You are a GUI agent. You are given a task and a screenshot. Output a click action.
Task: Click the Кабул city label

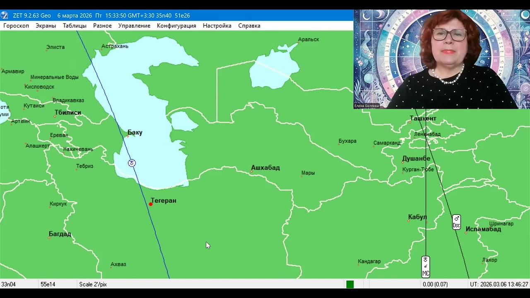(x=417, y=217)
